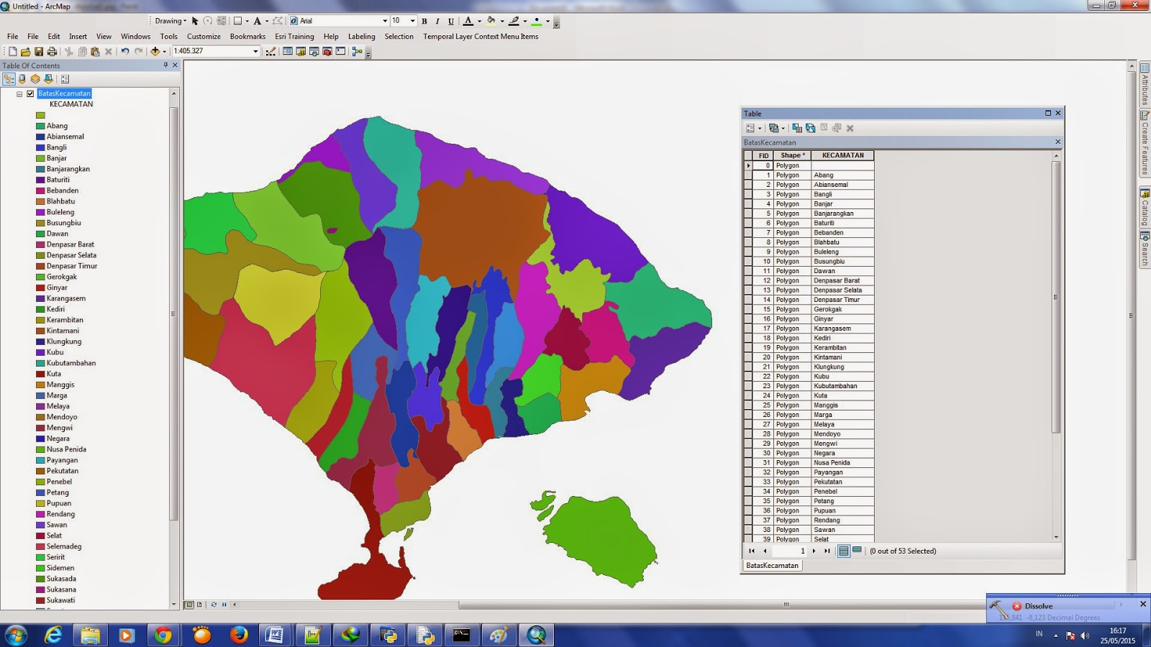Open the map scale dropdown showing 1:405.327

point(255,52)
